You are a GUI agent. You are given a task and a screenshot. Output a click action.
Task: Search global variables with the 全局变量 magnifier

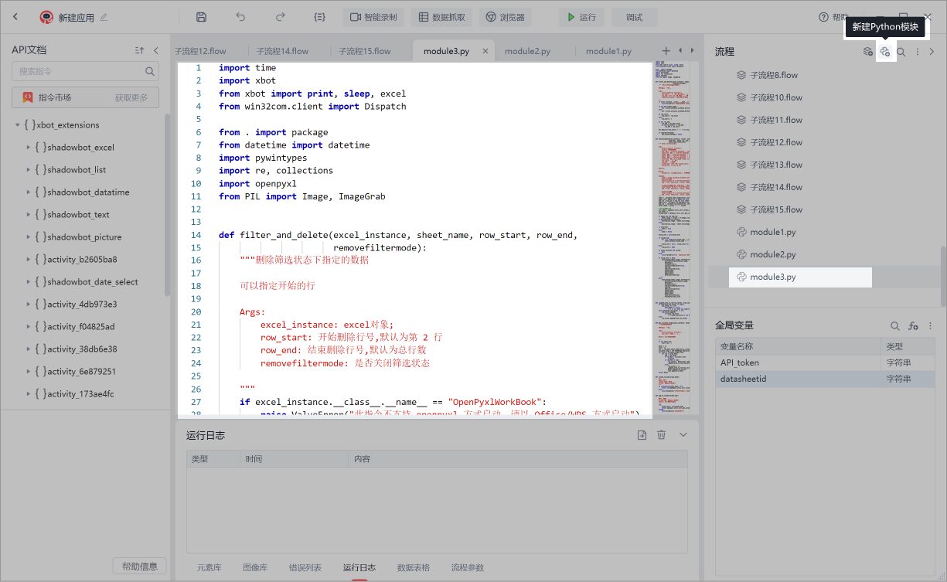(895, 326)
